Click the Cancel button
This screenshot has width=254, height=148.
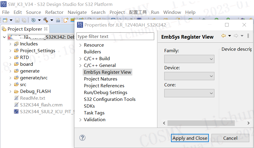click(230, 138)
